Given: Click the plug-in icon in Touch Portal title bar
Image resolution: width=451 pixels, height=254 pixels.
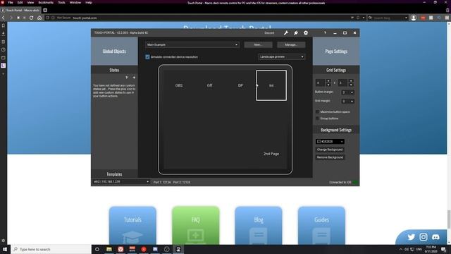Looking at the screenshot, I should tap(296, 33).
